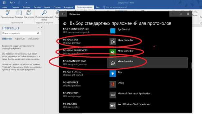Switch to the Рецензирование ribbon tab
The image size is (202, 114).
85,7
